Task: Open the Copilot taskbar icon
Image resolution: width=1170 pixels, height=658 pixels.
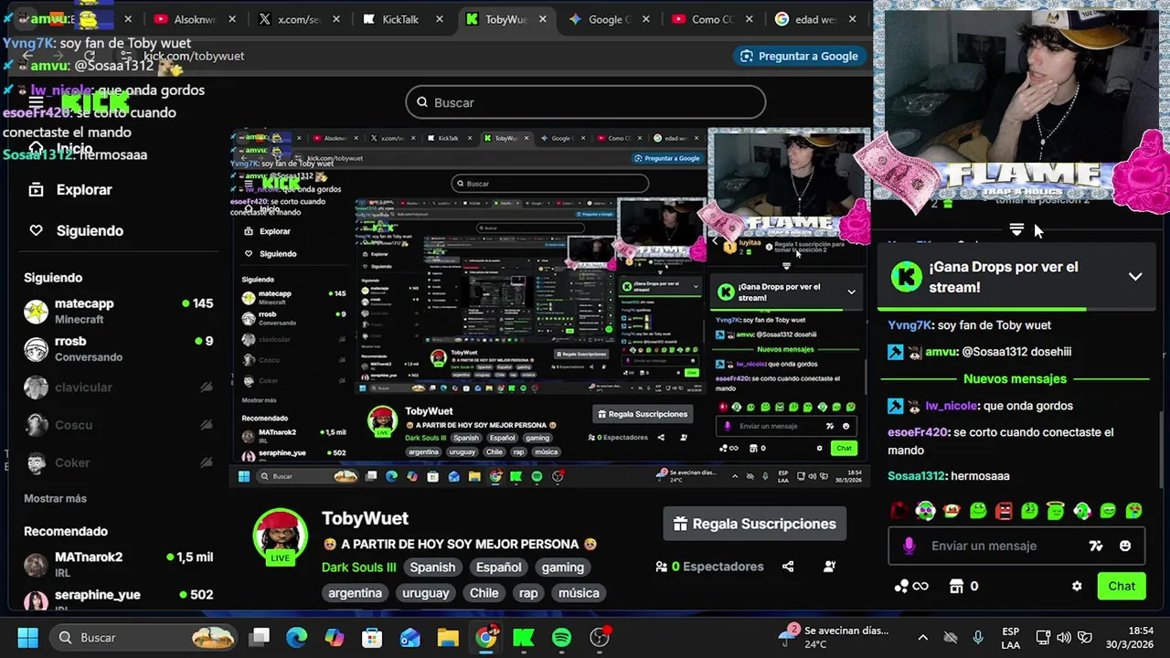Action: pyautogui.click(x=335, y=637)
